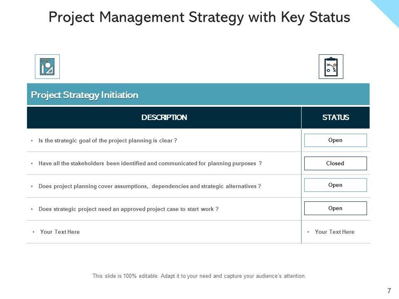This screenshot has height=299, width=399.
Task: Click the Project Strategy Initiation header bar
Action: click(x=198, y=95)
